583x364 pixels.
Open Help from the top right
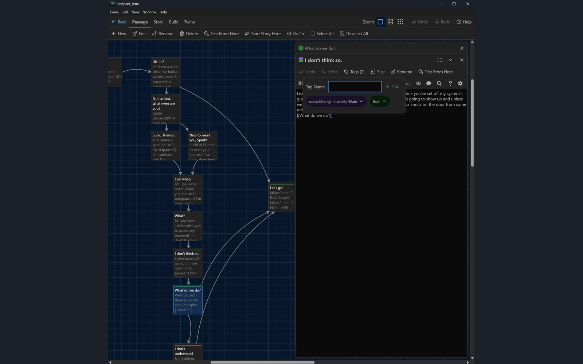(x=464, y=22)
